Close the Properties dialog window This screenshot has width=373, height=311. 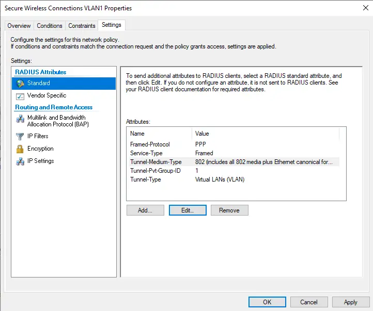click(x=366, y=8)
